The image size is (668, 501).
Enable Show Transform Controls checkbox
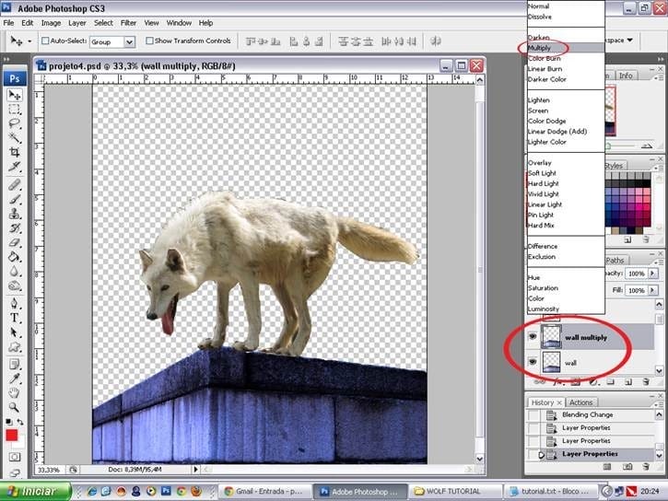click(149, 41)
